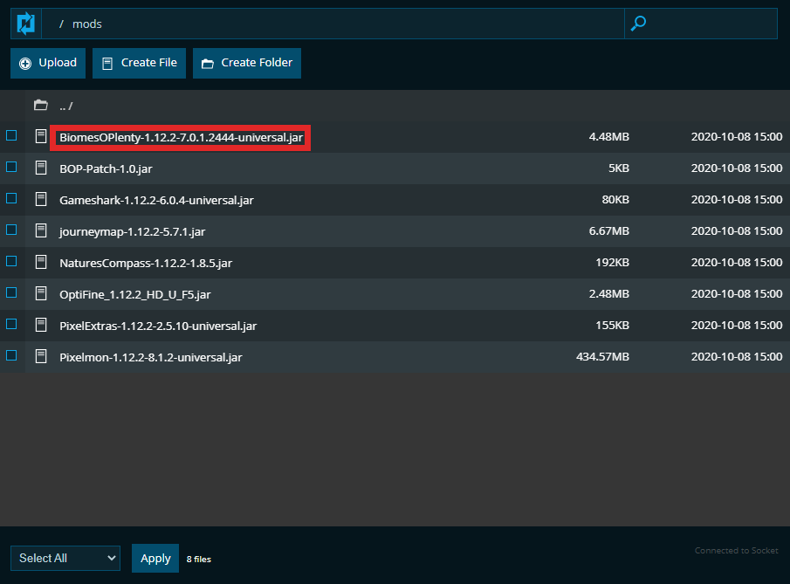This screenshot has height=584, width=790.
Task: Click date of BiomesOPlenty jar row
Action: click(x=737, y=136)
